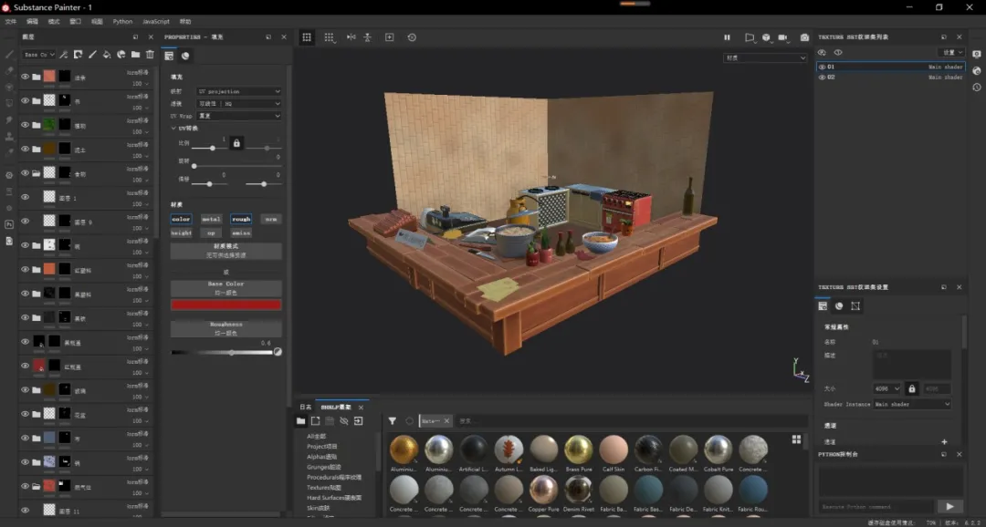Open the Python menu in menu bar
The width and height of the screenshot is (986, 527).
click(x=122, y=21)
